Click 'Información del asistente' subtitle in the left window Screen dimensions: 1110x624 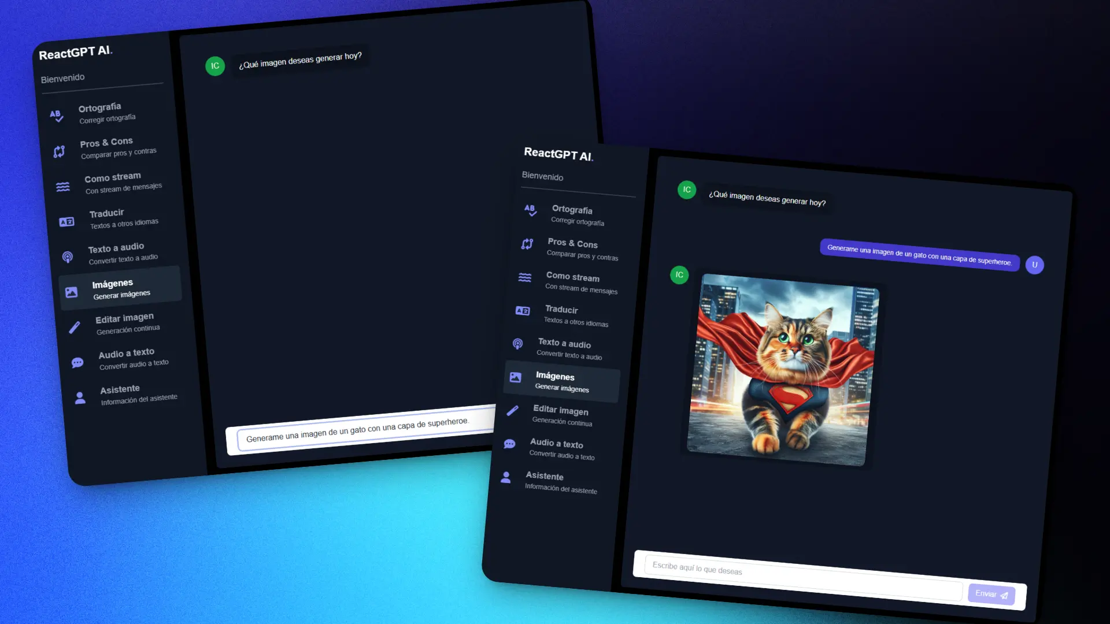(139, 399)
